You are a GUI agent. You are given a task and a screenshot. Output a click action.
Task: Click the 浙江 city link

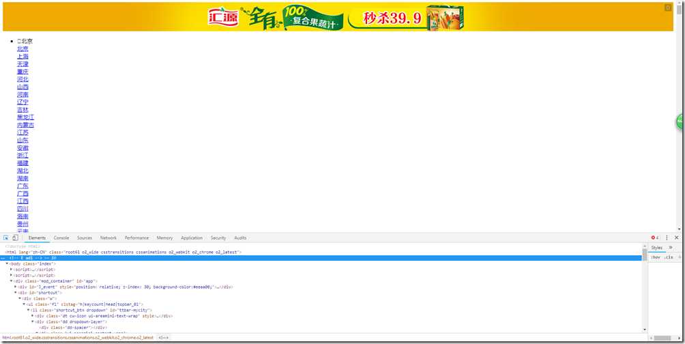point(23,155)
